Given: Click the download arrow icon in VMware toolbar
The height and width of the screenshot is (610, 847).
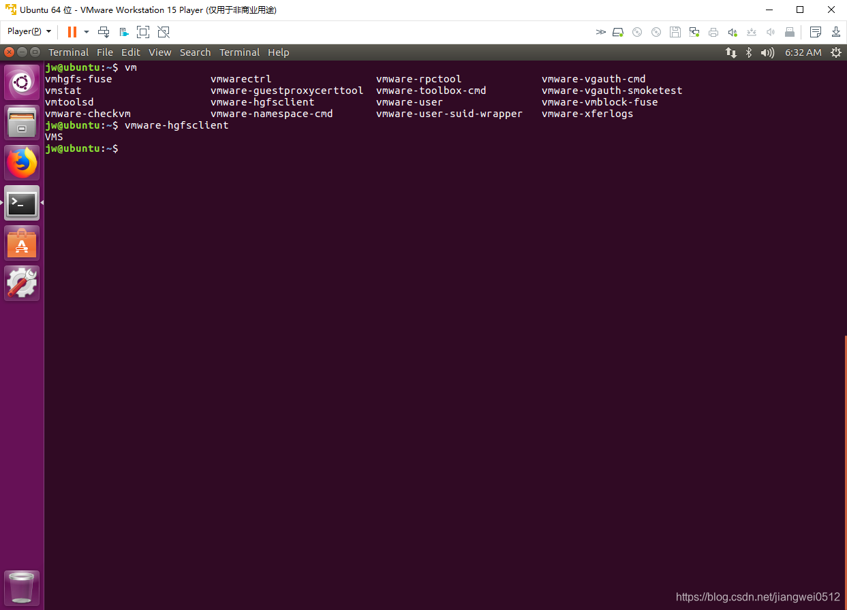Looking at the screenshot, I should (x=836, y=32).
